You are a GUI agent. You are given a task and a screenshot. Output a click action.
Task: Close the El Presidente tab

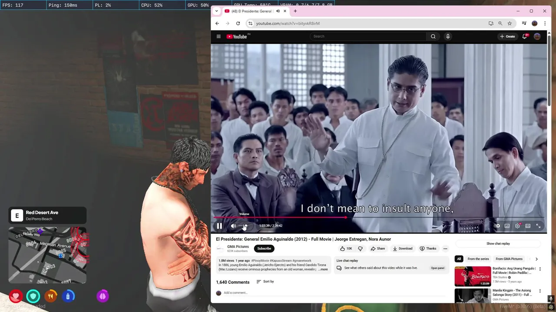pyautogui.click(x=285, y=11)
